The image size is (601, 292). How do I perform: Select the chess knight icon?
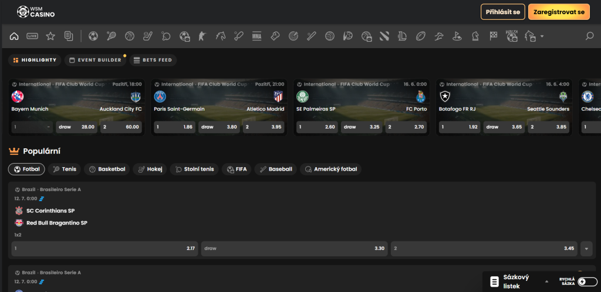pos(475,36)
